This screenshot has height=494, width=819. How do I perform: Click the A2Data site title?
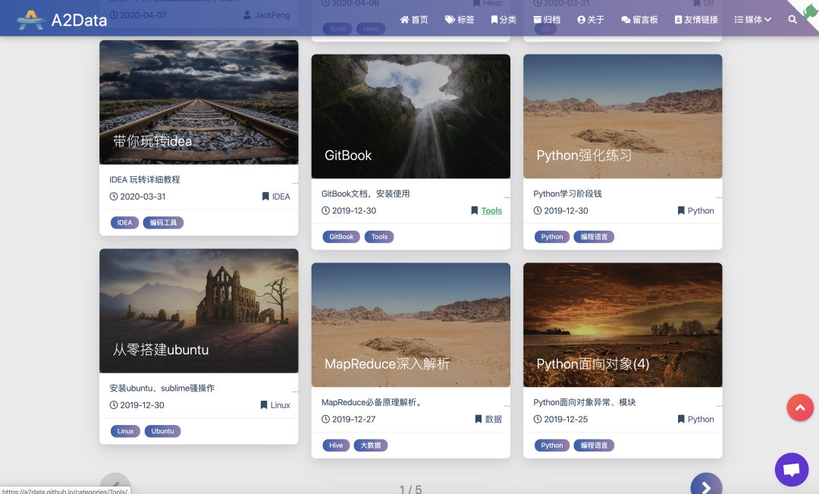coord(79,20)
